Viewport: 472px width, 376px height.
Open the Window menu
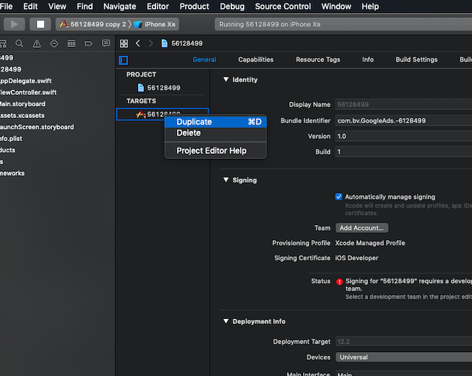(x=336, y=7)
